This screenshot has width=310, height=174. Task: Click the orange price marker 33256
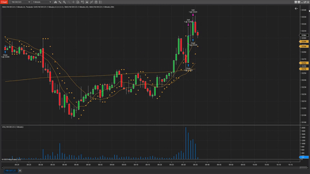(304, 69)
